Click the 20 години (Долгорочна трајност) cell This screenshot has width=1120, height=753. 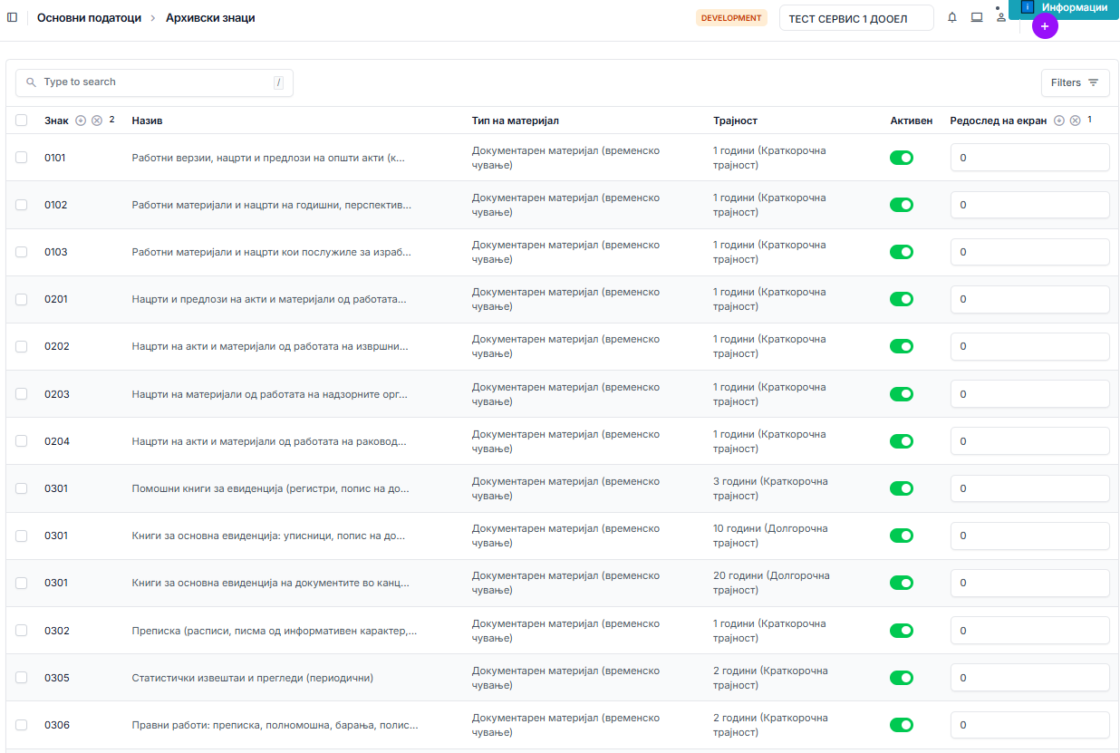coord(771,583)
